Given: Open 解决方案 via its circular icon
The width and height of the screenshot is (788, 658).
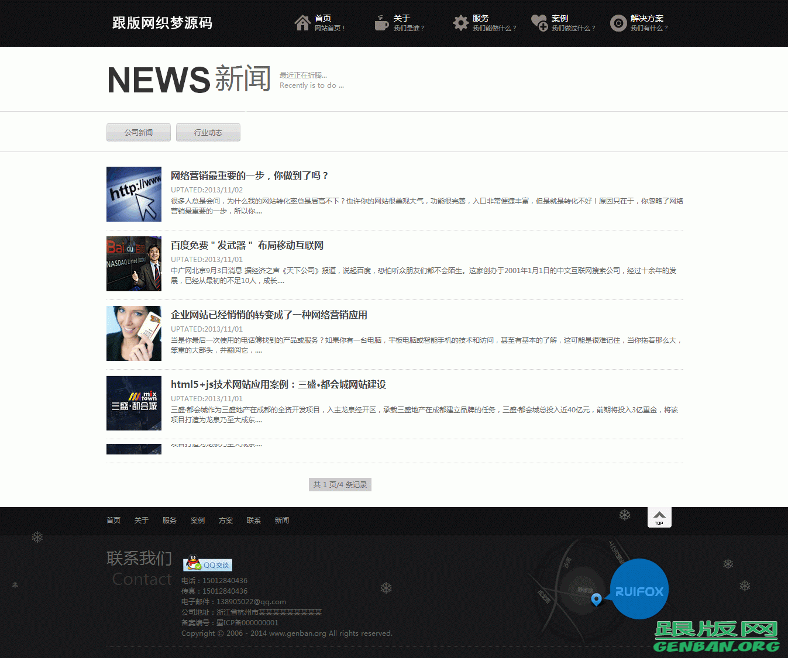Looking at the screenshot, I should click(618, 23).
